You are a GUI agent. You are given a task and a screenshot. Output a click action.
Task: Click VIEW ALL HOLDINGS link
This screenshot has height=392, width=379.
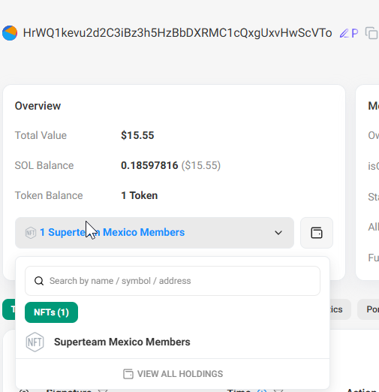point(173,374)
